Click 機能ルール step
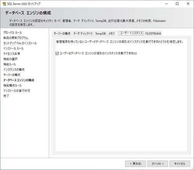Image resolution: width=194 pixels, height=170 pixels. pos(10,64)
